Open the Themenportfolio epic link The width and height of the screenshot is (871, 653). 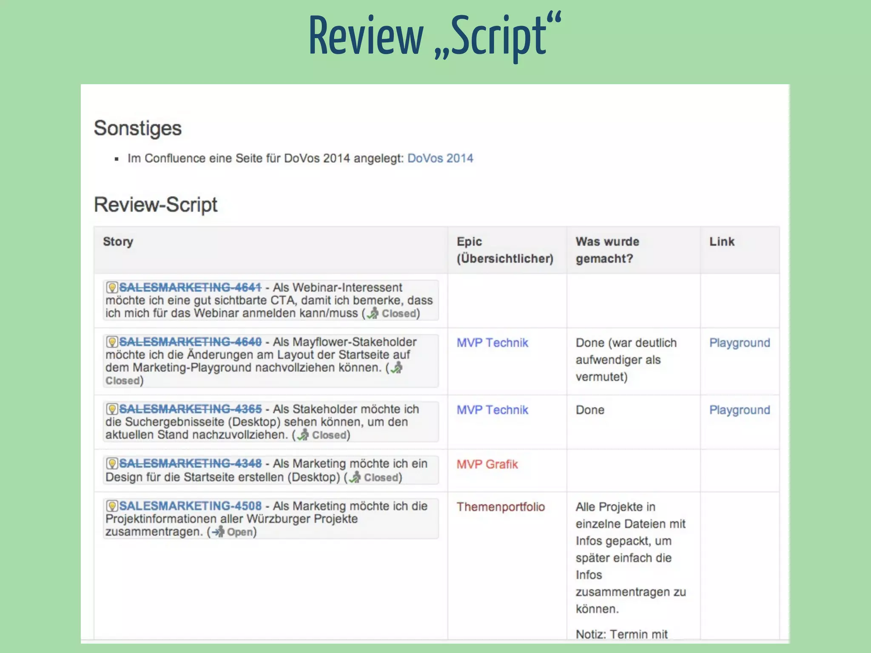pyautogui.click(x=501, y=507)
